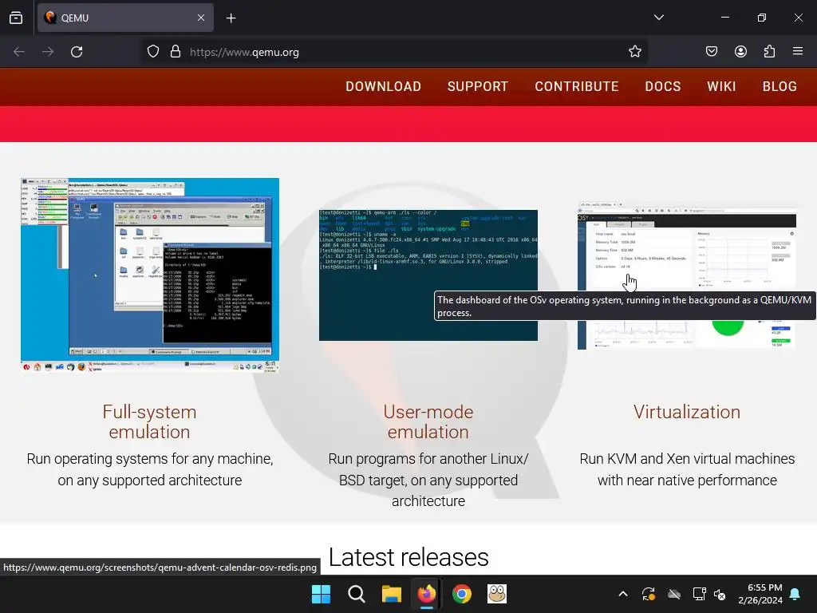This screenshot has width=817, height=613.
Task: Open the WIKI page
Action: [x=721, y=86]
